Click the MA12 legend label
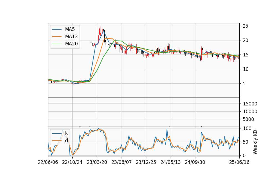The width and height of the screenshot is (266, 191). 71,37
